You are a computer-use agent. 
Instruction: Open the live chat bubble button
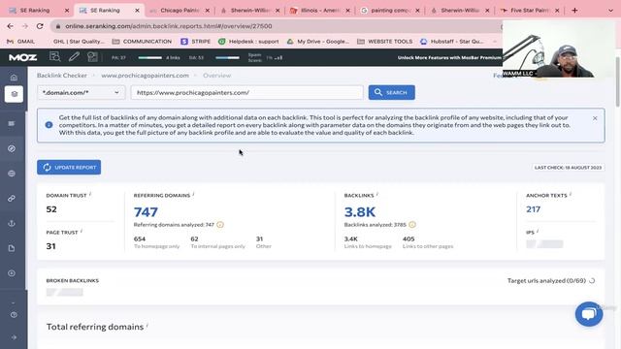click(589, 314)
